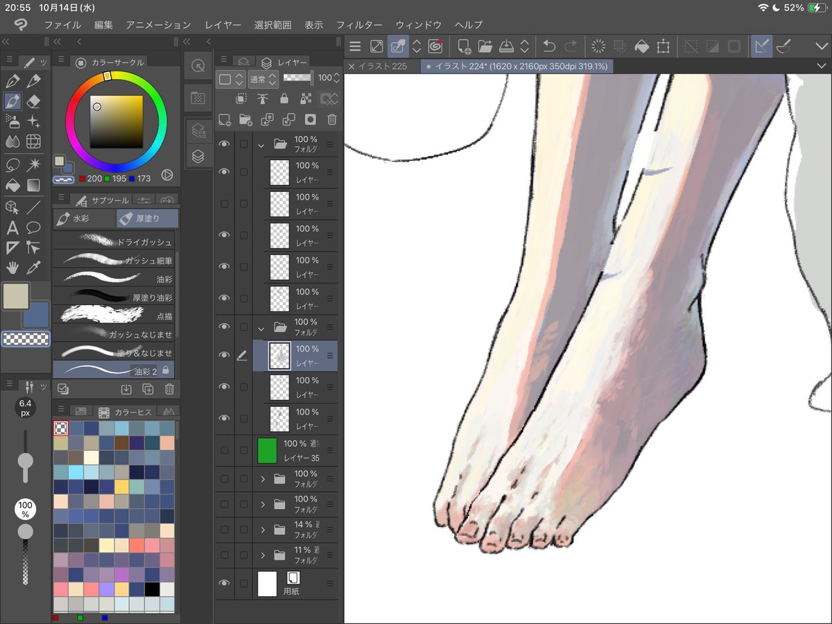Choose the 点描 brush
Image resolution: width=832 pixels, height=624 pixels.
(114, 315)
